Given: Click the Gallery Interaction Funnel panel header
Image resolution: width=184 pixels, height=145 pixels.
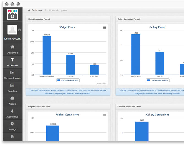Looking at the screenshot, I should pyautogui.click(x=150, y=19).
